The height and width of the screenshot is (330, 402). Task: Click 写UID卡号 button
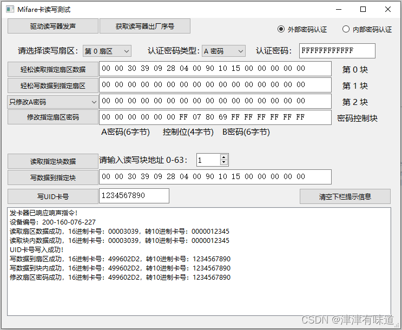tap(53, 196)
